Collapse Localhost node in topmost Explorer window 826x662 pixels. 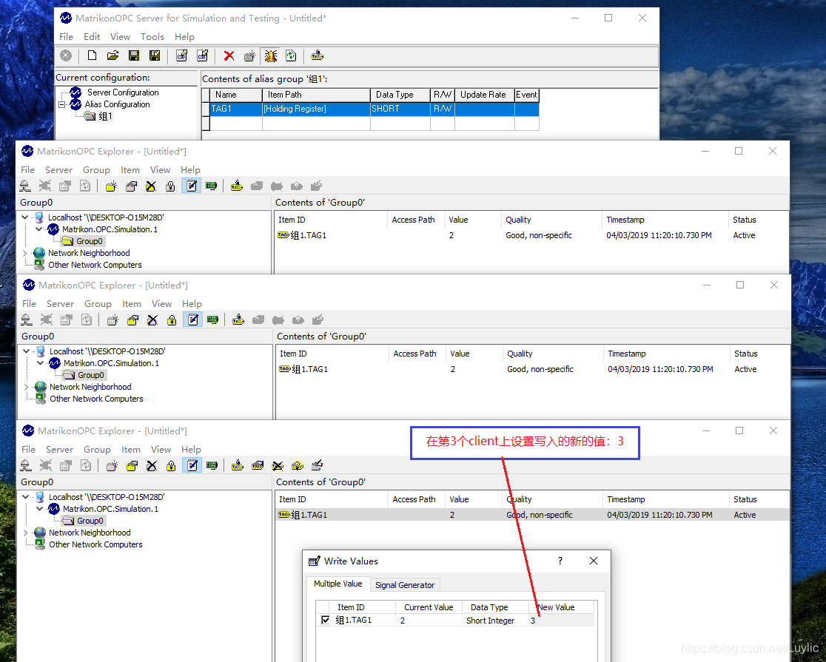coord(24,217)
